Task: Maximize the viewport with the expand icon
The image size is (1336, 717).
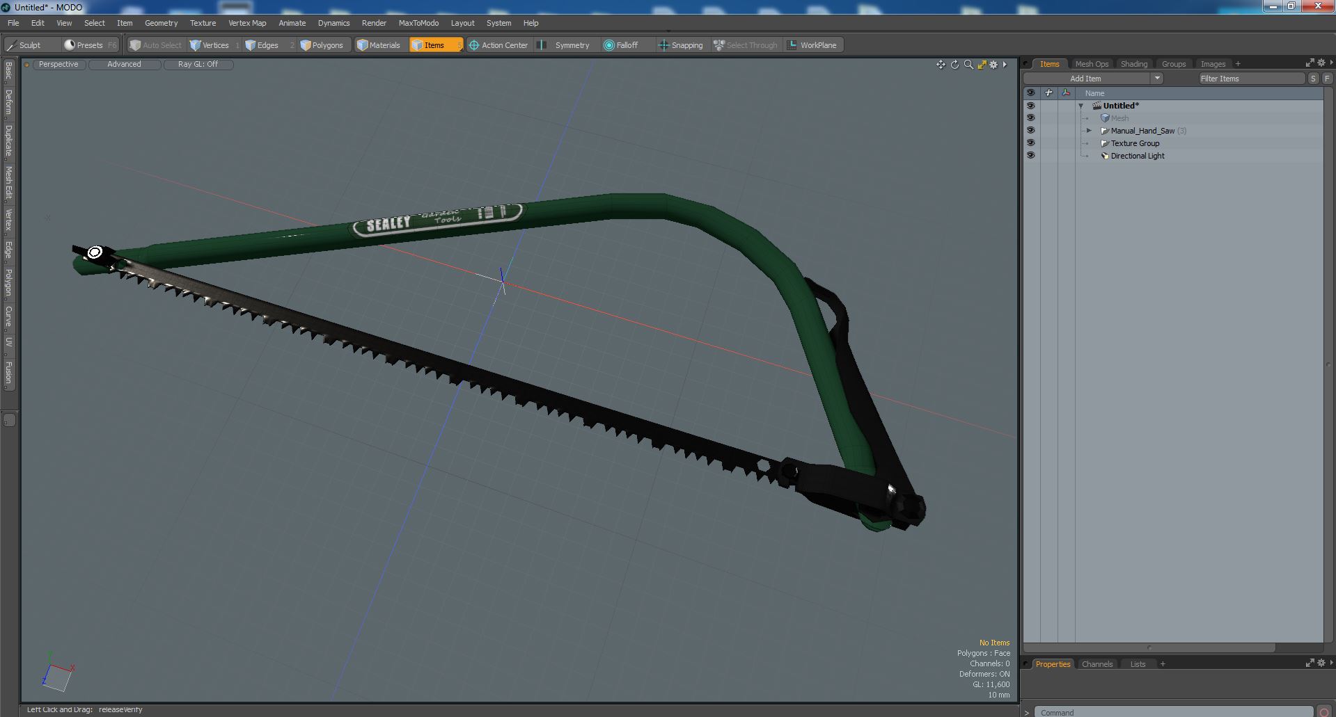Action: (982, 65)
